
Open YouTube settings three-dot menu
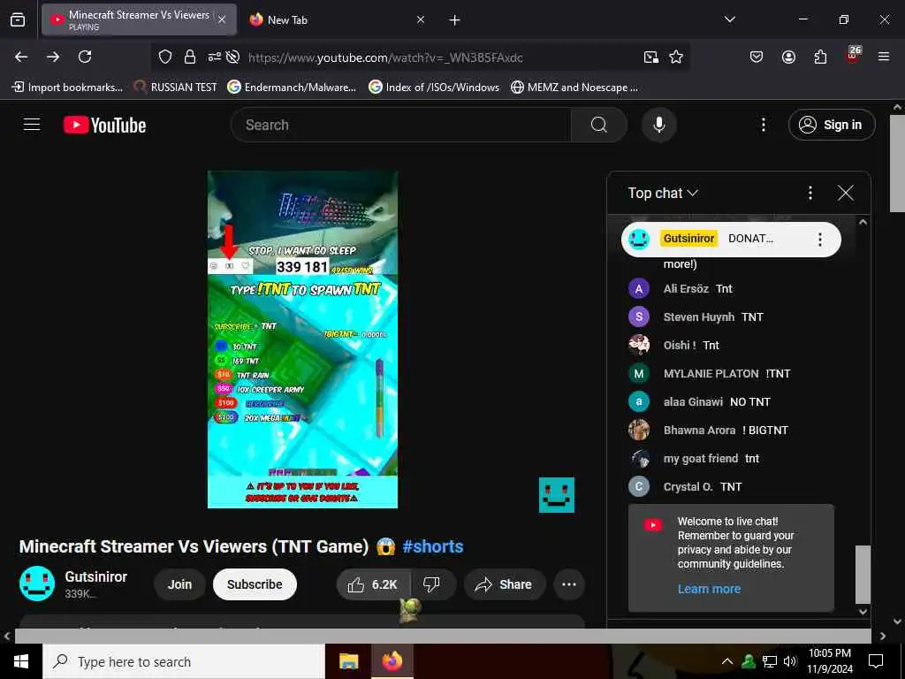[x=763, y=125]
